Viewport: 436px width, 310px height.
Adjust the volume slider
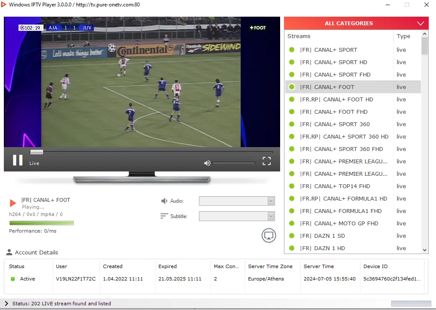pos(234,163)
